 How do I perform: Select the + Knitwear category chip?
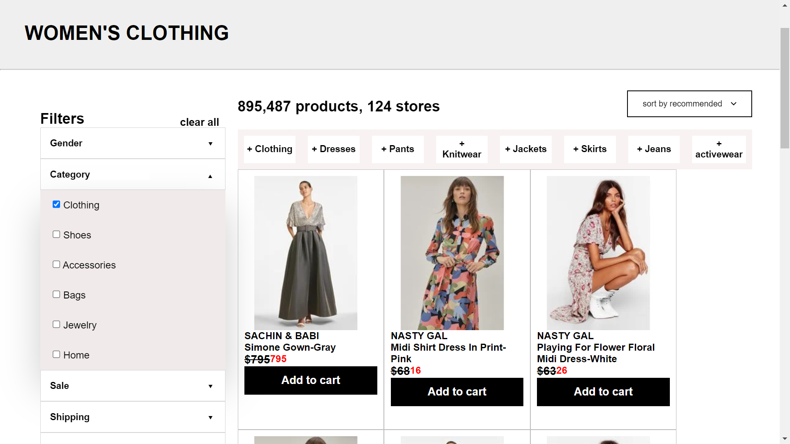pos(461,149)
